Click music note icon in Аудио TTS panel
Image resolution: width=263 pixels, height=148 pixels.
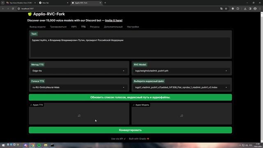[x=79, y=116]
